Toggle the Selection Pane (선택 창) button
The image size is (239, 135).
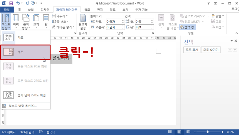[x=187, y=27]
